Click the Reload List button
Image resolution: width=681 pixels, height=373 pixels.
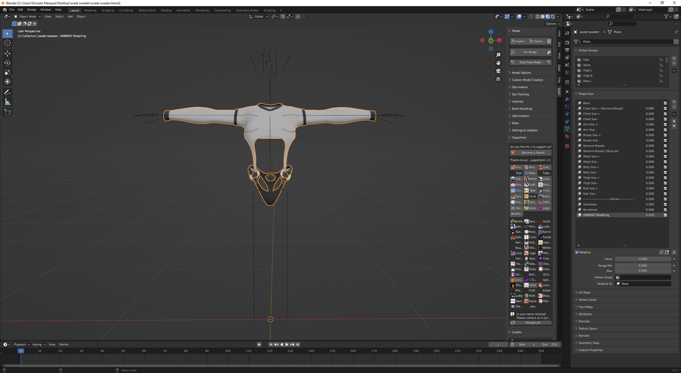coord(531,323)
